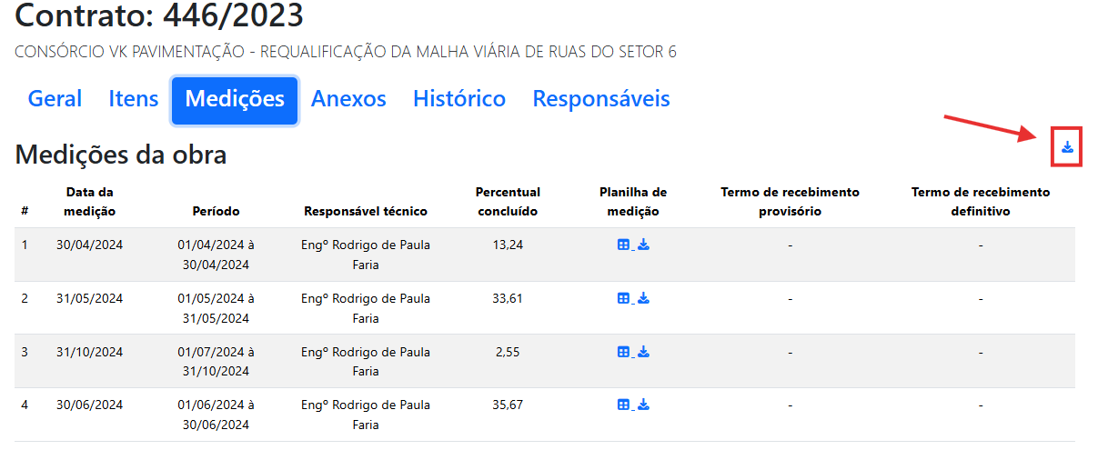
Task: Click the 'Data da medição' column header
Action: [x=89, y=202]
